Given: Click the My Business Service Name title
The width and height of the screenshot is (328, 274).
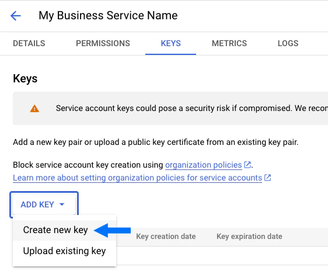Looking at the screenshot, I should click(x=108, y=16).
